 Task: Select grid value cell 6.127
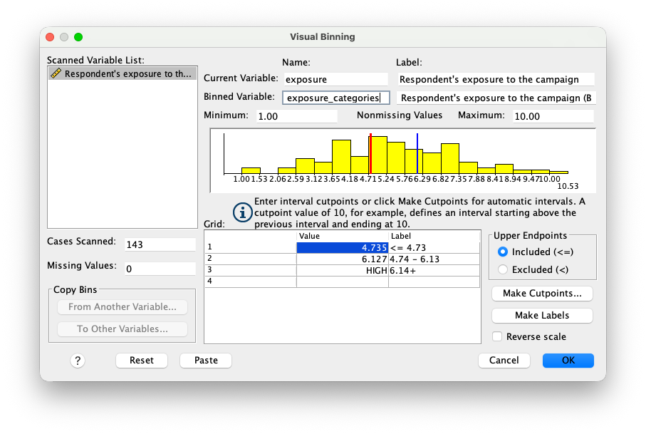pos(343,259)
